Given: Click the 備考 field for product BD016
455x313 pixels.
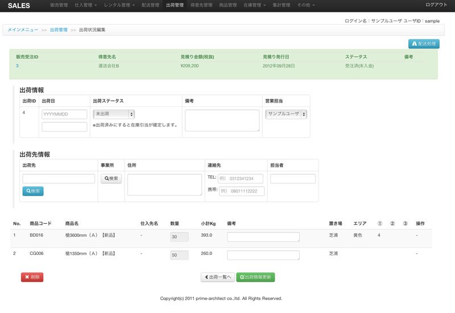Looking at the screenshot, I should click(x=263, y=237).
